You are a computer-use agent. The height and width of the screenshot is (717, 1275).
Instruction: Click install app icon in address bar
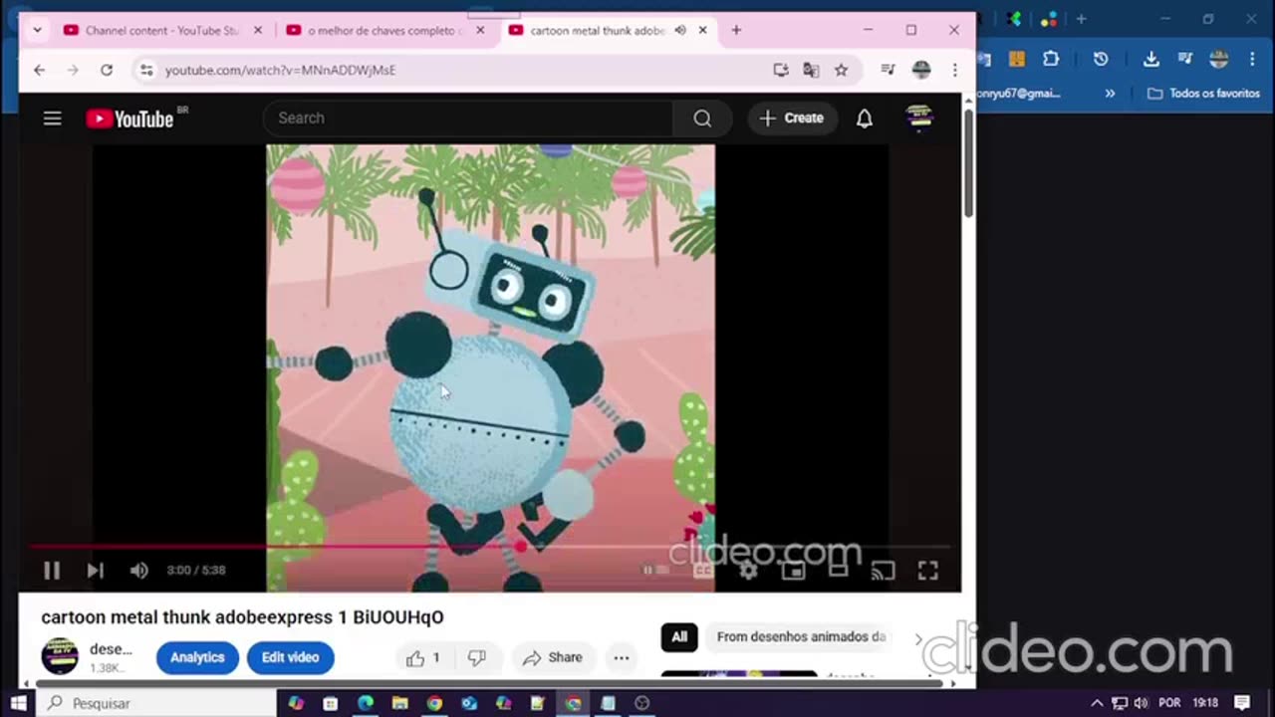pyautogui.click(x=781, y=70)
